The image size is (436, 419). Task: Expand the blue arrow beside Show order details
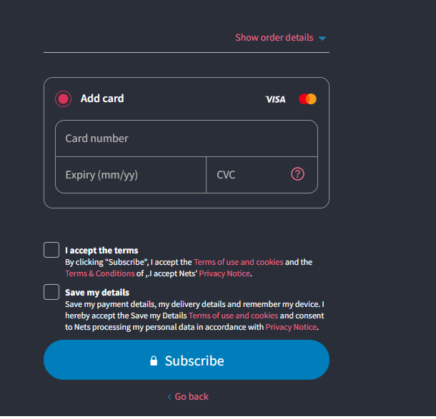point(322,39)
